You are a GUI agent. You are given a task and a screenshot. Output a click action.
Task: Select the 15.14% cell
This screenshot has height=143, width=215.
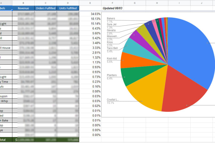(x=90, y=23)
